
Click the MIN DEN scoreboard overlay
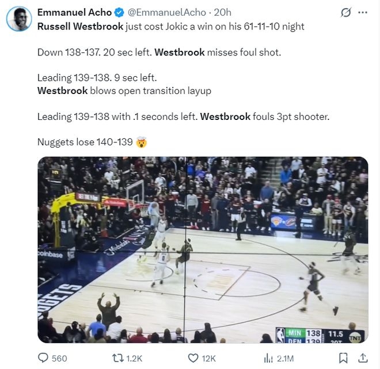coord(320,336)
